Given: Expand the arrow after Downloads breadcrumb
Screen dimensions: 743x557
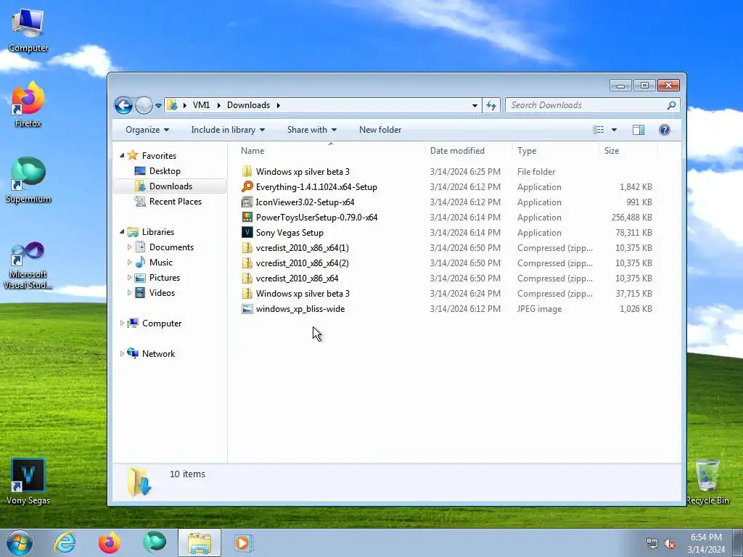Looking at the screenshot, I should (x=278, y=105).
